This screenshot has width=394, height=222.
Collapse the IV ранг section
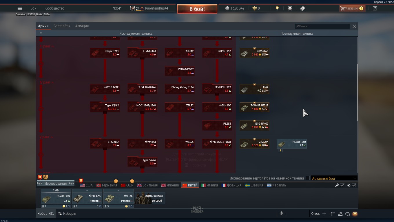click(47, 83)
